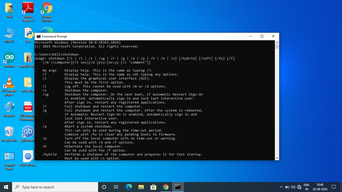342x192 pixels.
Task: Open Microsoft Store from the taskbar
Action: pyautogui.click(x=153, y=187)
